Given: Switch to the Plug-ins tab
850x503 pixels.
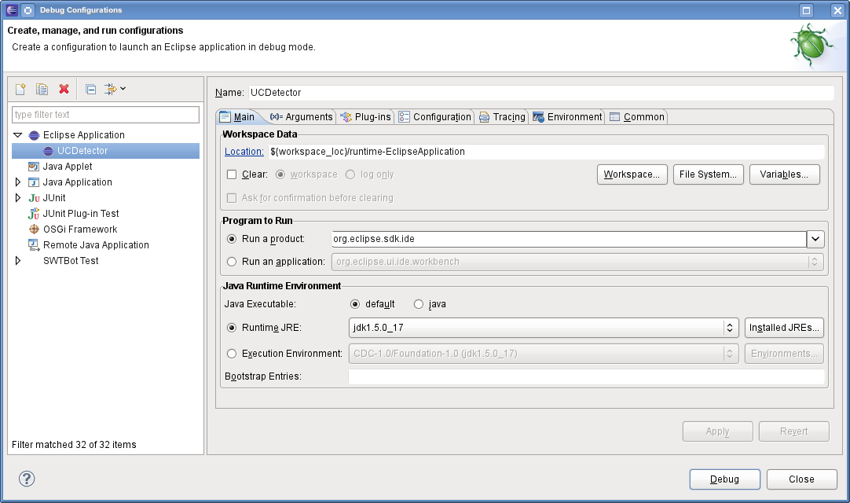Looking at the screenshot, I should 365,117.
